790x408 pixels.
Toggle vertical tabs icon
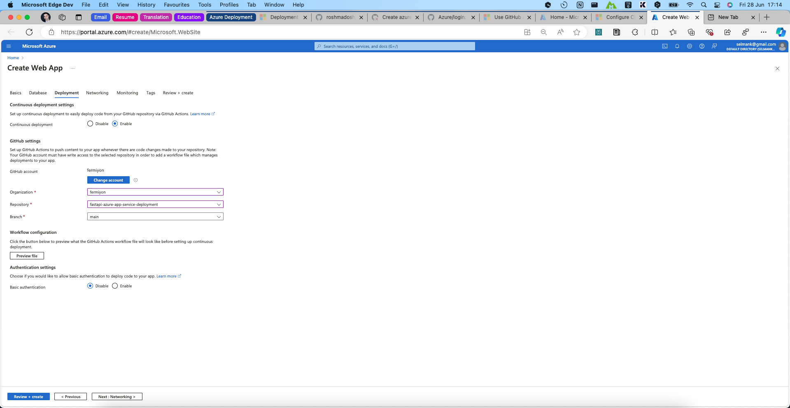click(79, 17)
